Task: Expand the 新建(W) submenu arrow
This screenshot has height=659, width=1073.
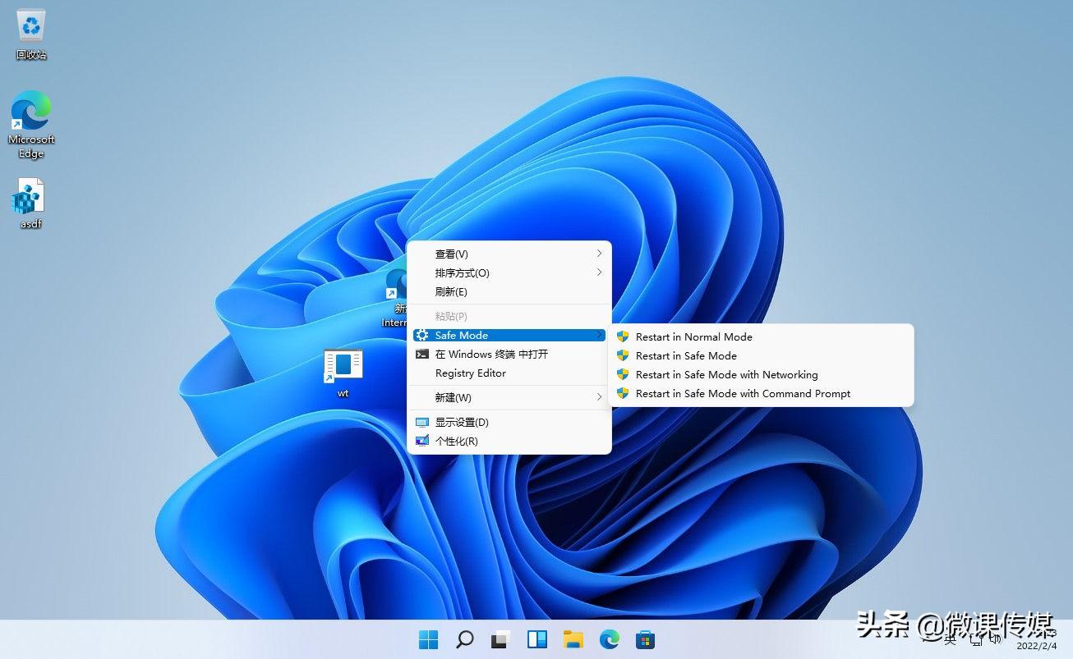Action: tap(599, 397)
